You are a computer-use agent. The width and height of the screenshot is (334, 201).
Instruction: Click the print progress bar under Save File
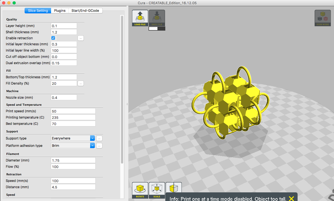pyautogui.click(x=157, y=29)
